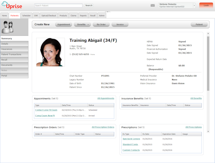This screenshot has height=163, width=215.
Task: Open Summary in the sidebar
Action: [14, 38]
